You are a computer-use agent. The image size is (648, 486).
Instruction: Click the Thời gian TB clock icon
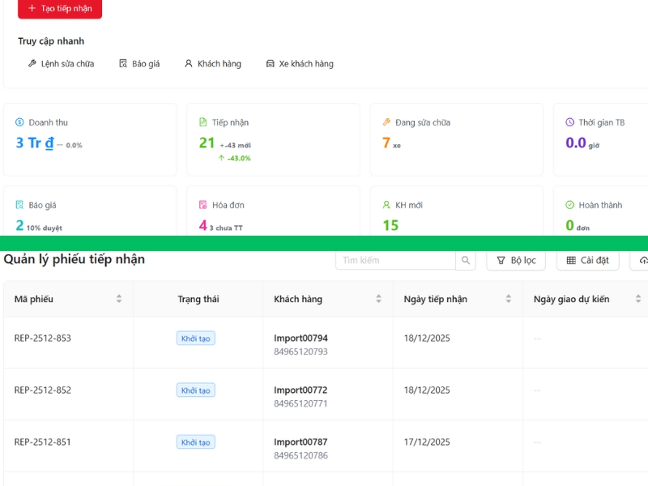(x=570, y=122)
